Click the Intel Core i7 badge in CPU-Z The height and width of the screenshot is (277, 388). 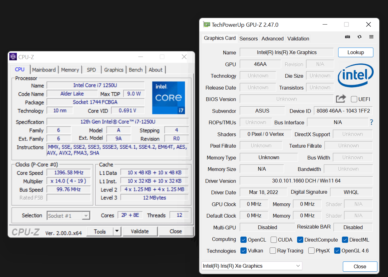point(168,98)
